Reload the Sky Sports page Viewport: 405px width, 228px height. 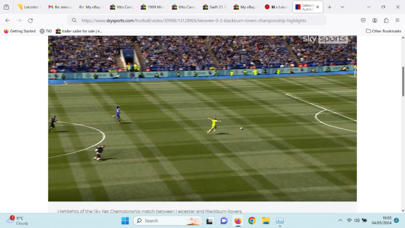click(x=30, y=20)
